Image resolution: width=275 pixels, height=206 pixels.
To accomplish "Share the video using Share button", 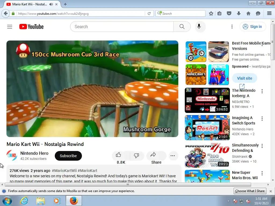I will 156,155.
